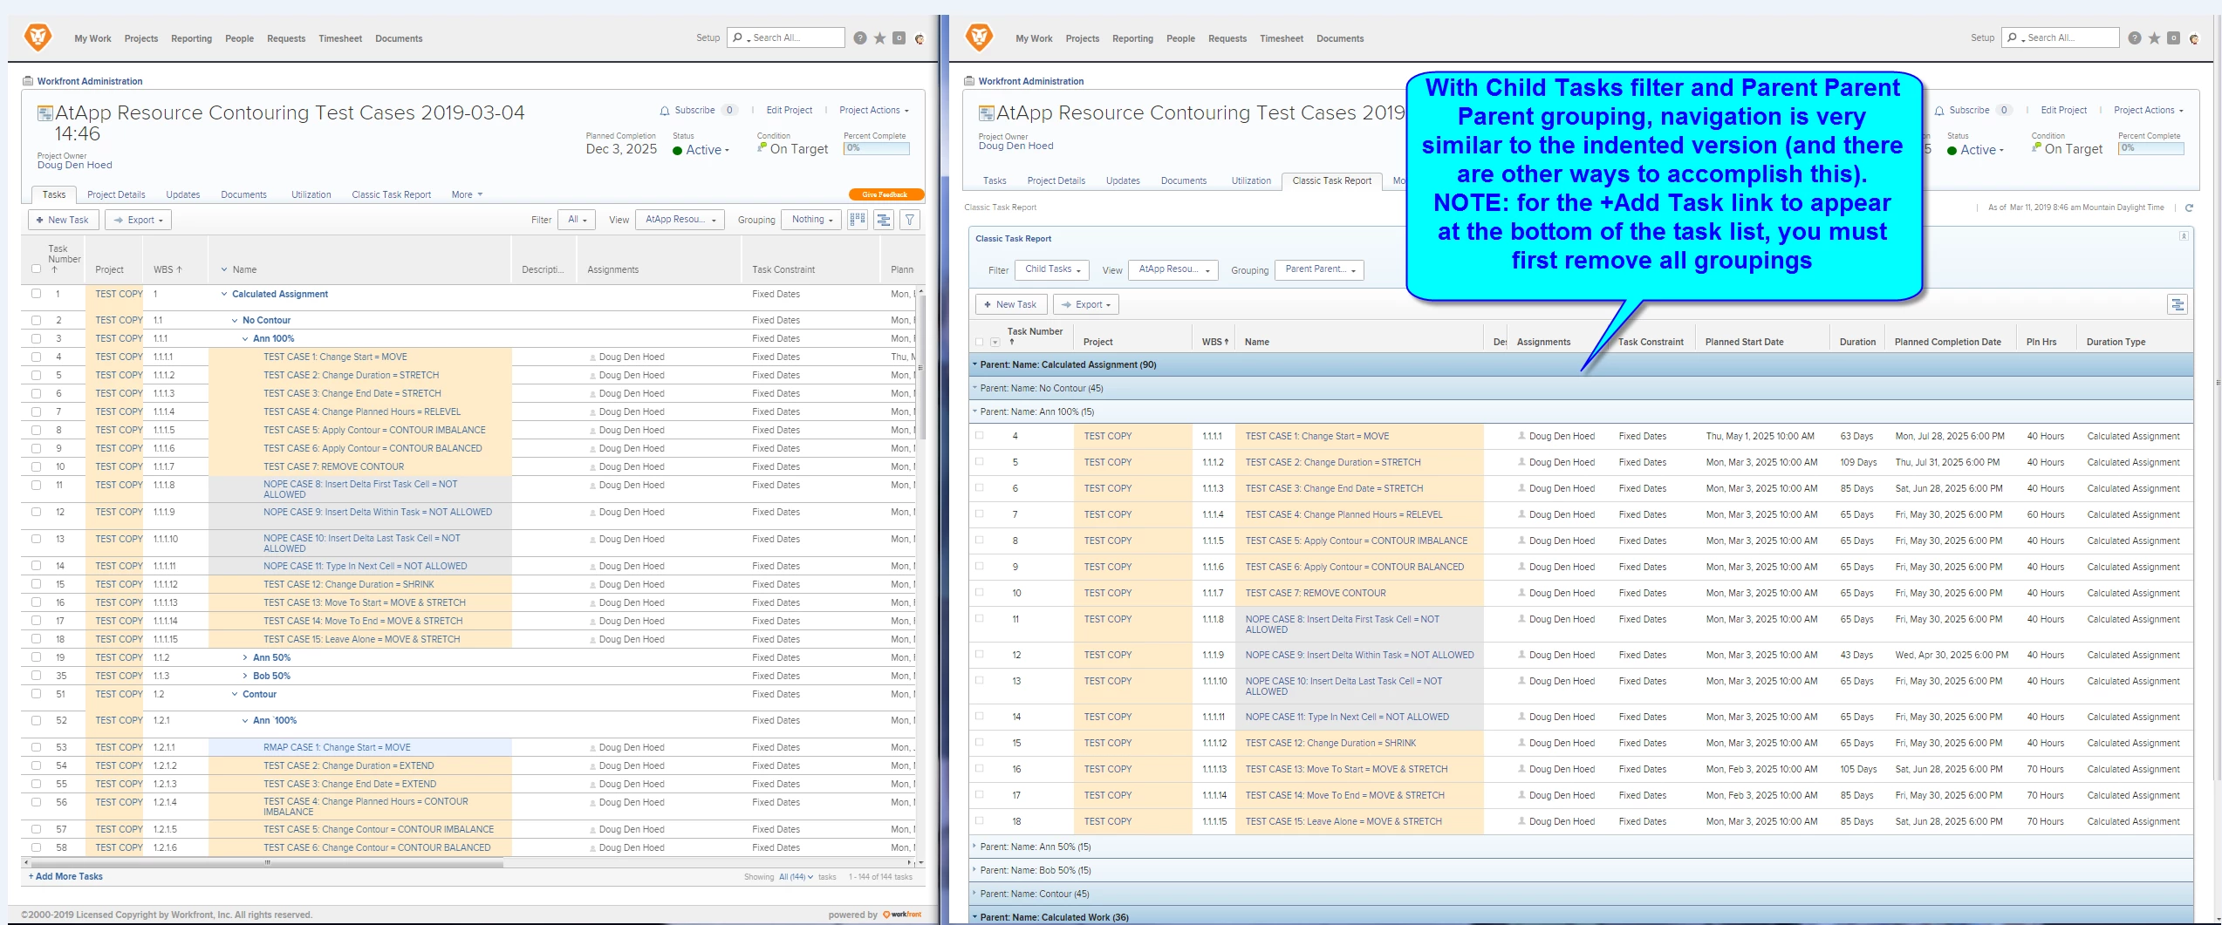This screenshot has height=925, width=2222.
Task: Click the On Target condition icon, left window
Action: tap(762, 148)
